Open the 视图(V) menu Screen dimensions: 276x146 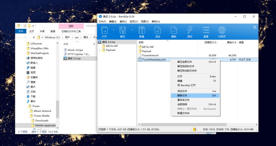tap(145, 21)
